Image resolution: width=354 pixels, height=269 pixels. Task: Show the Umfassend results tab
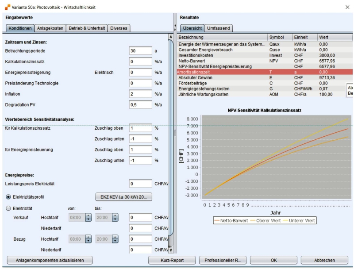218,28
